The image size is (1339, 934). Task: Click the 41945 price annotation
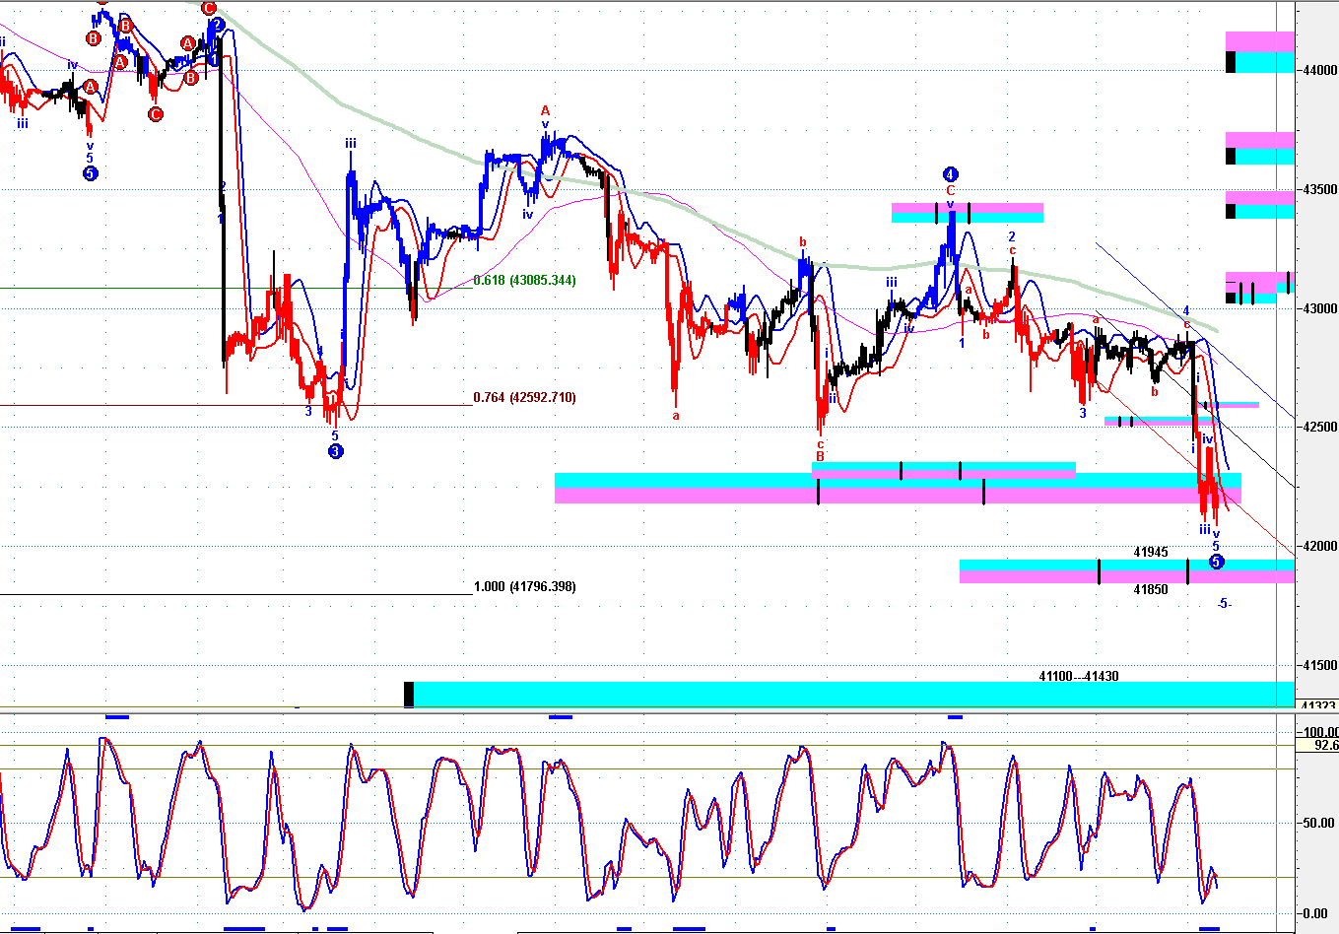tap(1151, 553)
